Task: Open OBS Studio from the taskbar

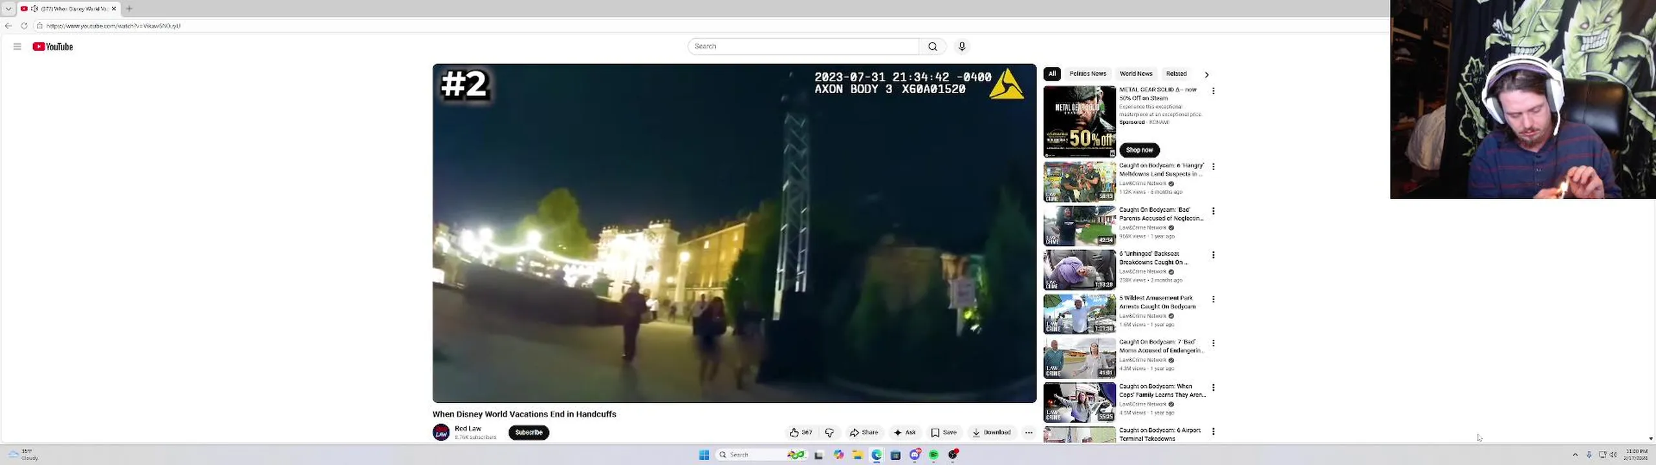Action: 953,455
